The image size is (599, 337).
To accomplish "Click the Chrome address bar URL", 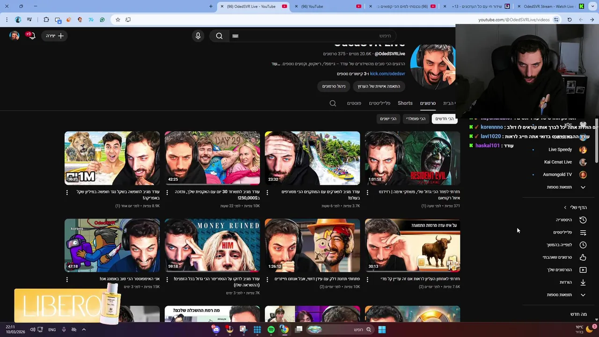I will pyautogui.click(x=514, y=20).
